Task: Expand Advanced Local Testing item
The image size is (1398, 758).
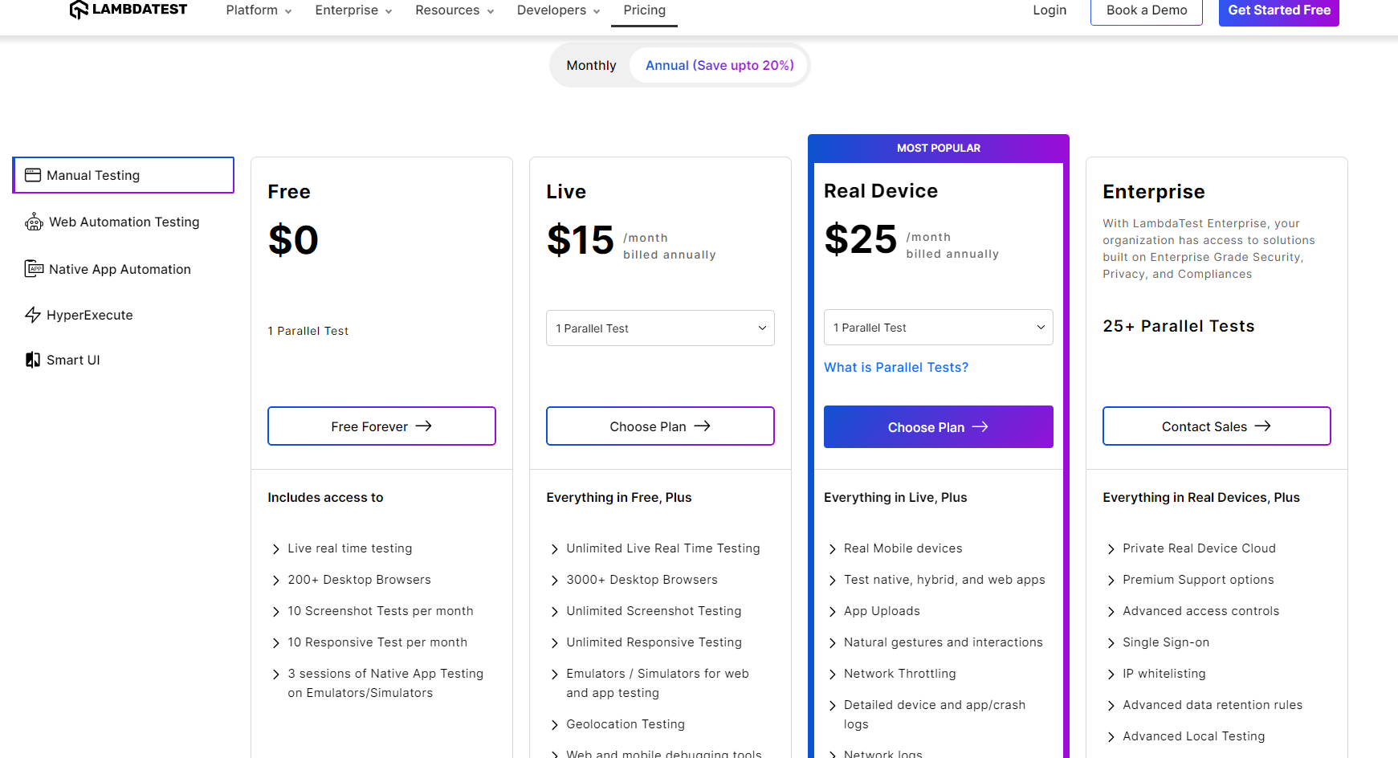Action: click(x=1186, y=736)
